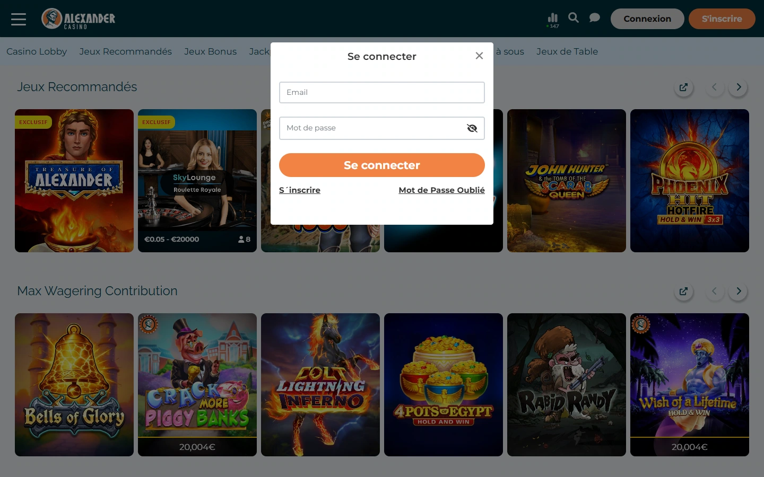The height and width of the screenshot is (477, 764).
Task: Click the Connexion header button
Action: [647, 19]
